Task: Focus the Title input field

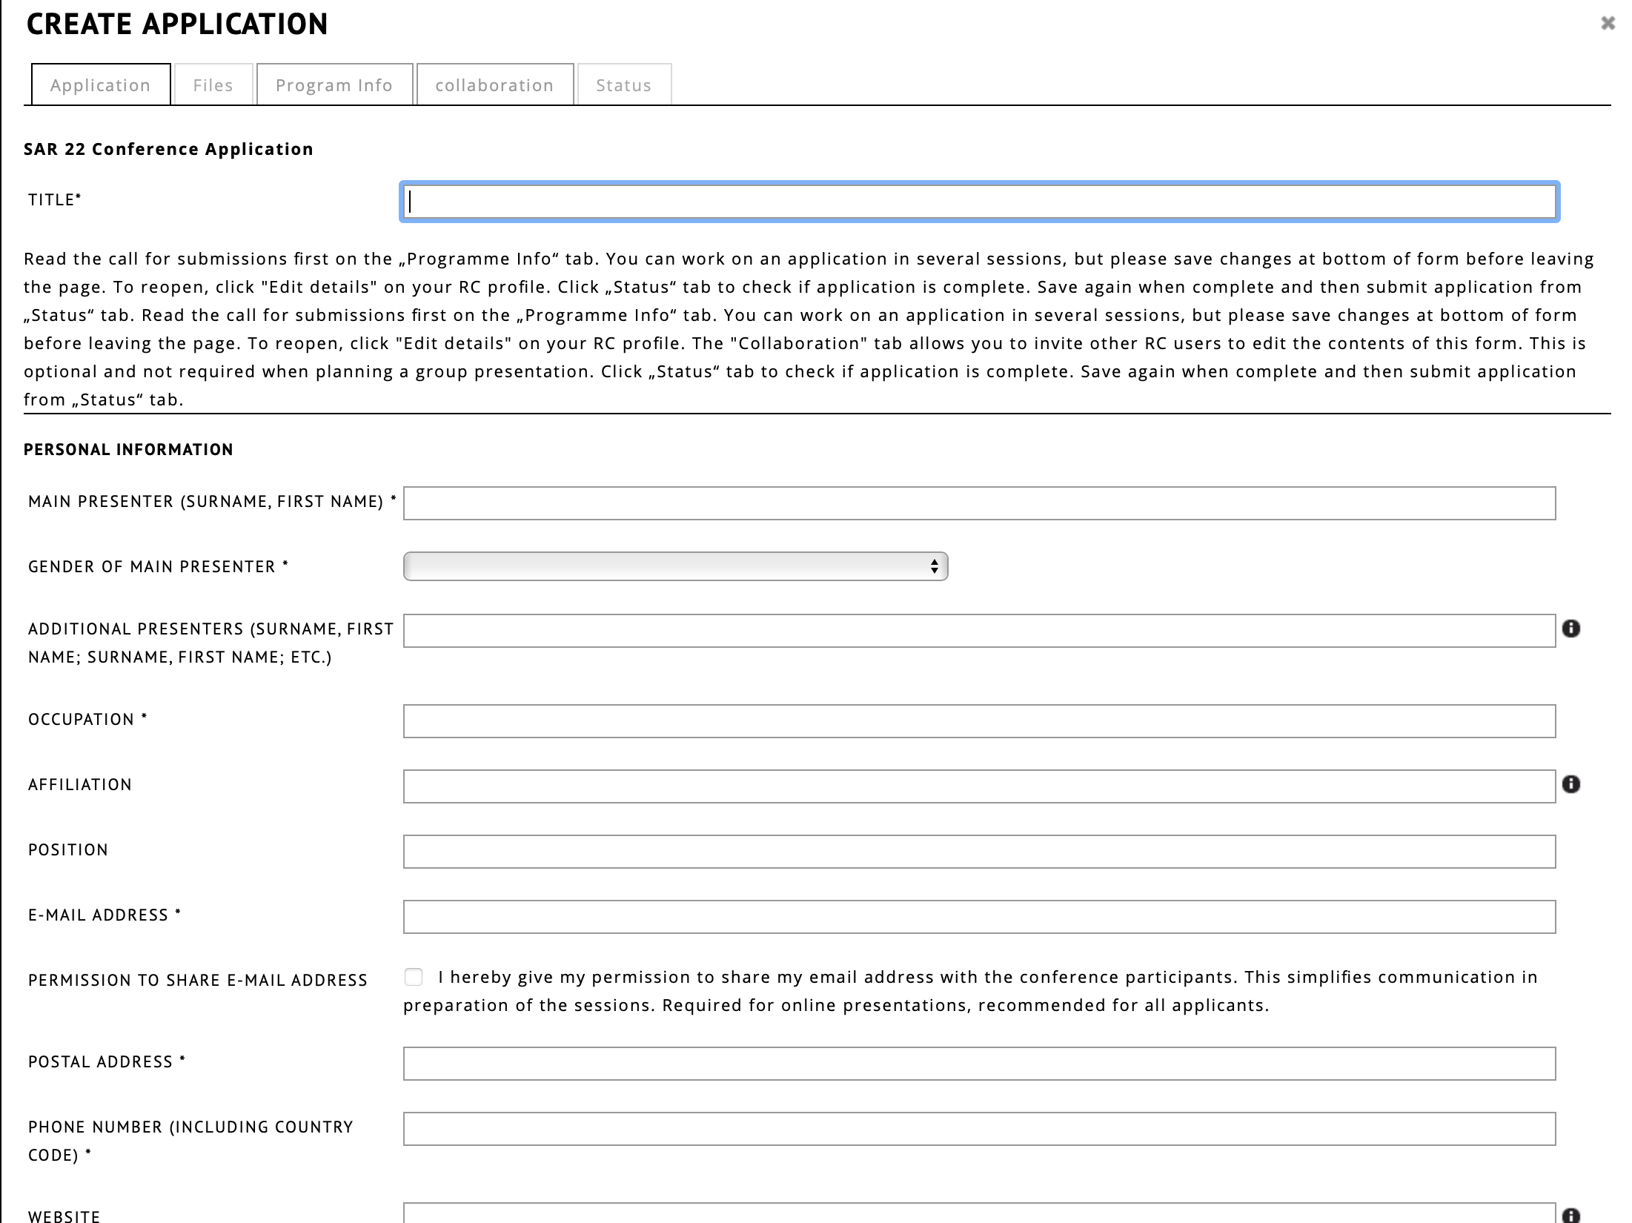Action: (978, 202)
